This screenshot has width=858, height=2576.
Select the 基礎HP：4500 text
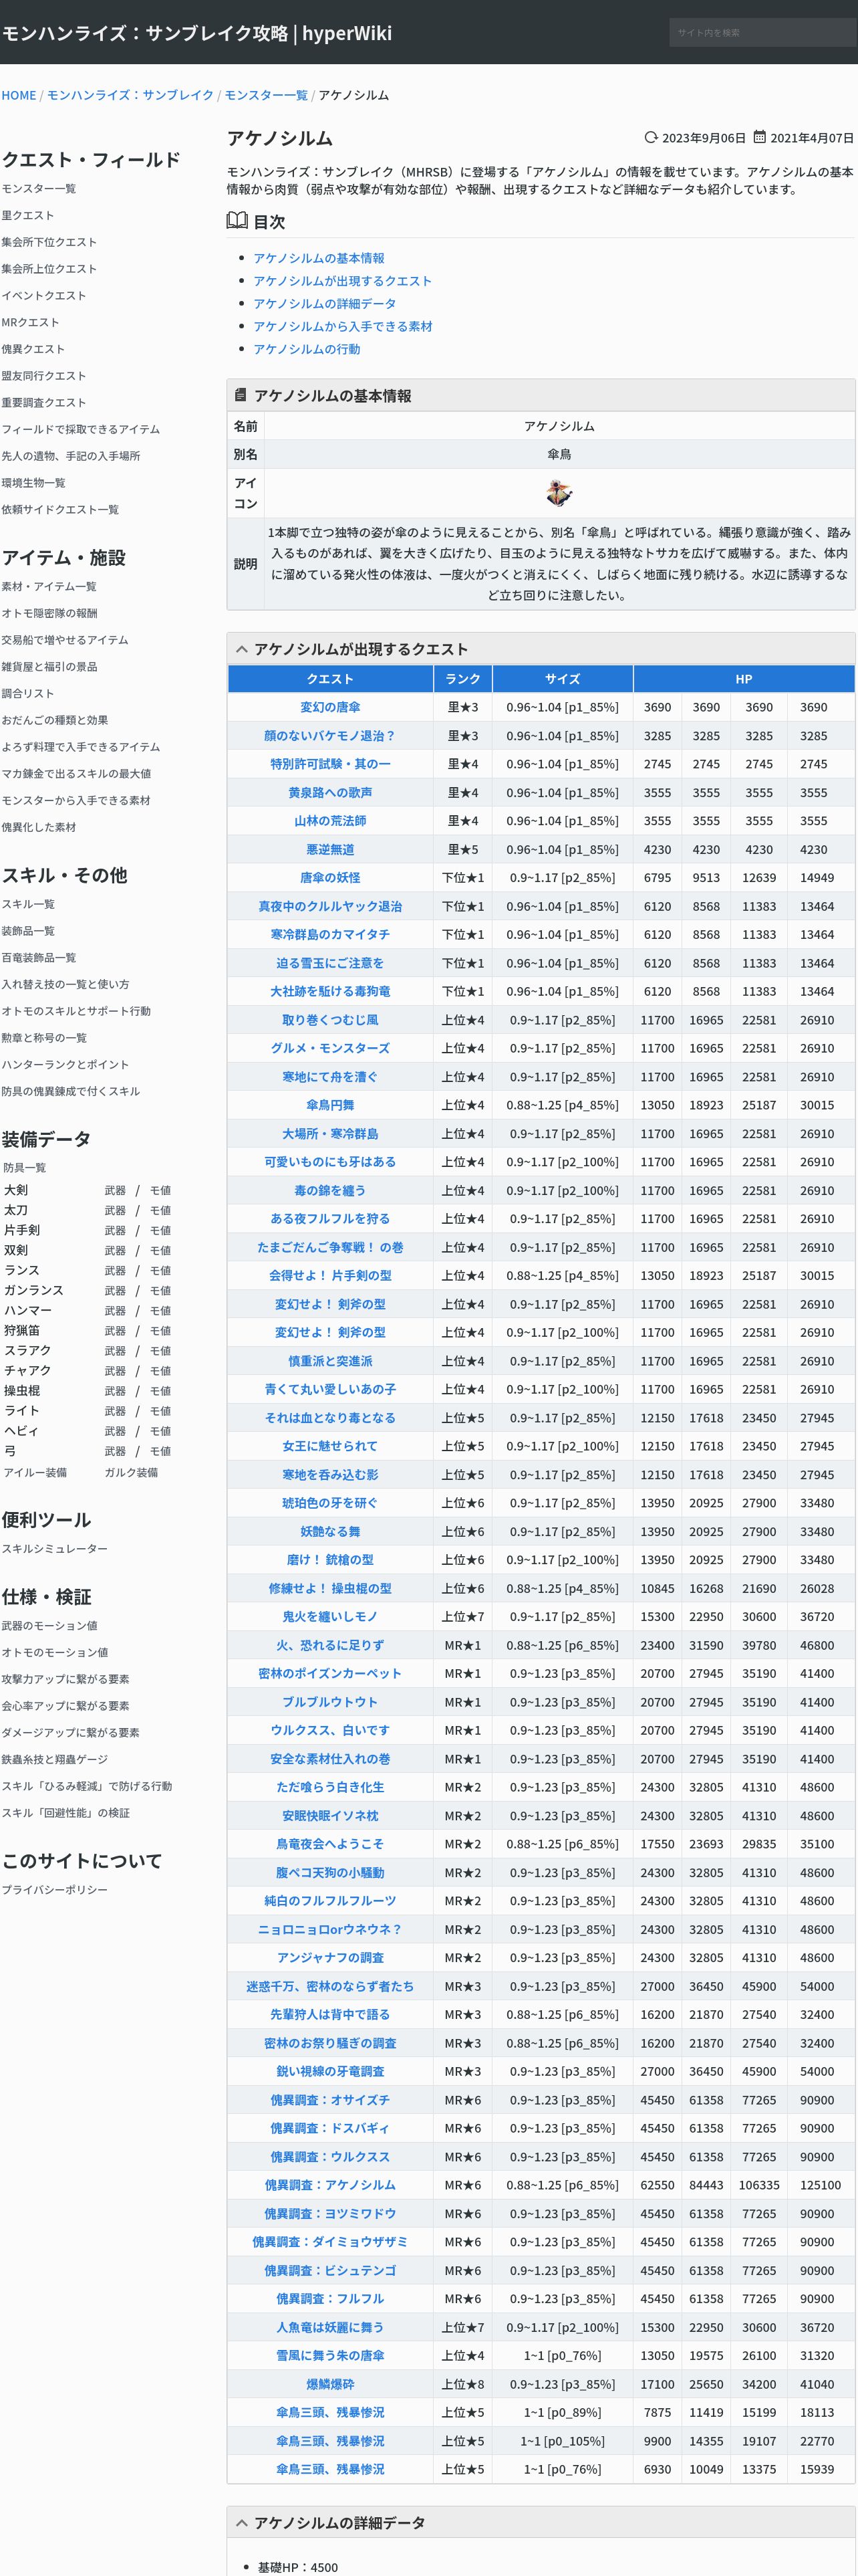point(297,2567)
